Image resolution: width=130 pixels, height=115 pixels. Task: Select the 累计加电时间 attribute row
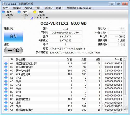(x=63, y=71)
